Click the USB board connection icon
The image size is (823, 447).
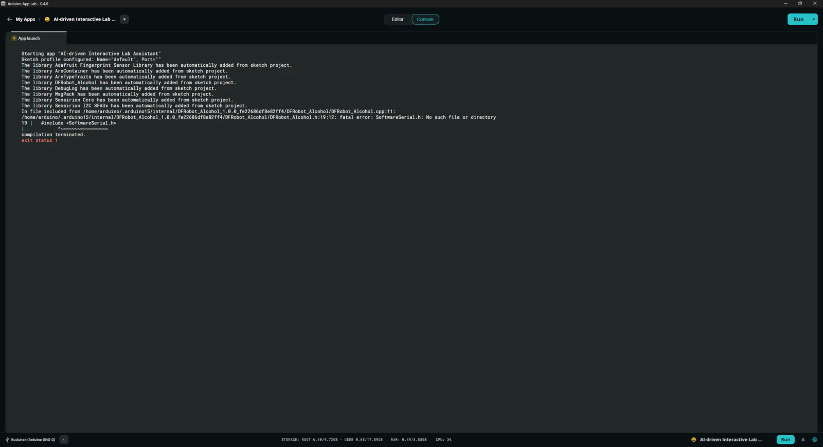(x=7, y=440)
